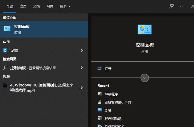Image resolution: width=194 pixels, height=127 pixels.
Task: Click the Control Panel icon in best match
Action: coord(7,28)
